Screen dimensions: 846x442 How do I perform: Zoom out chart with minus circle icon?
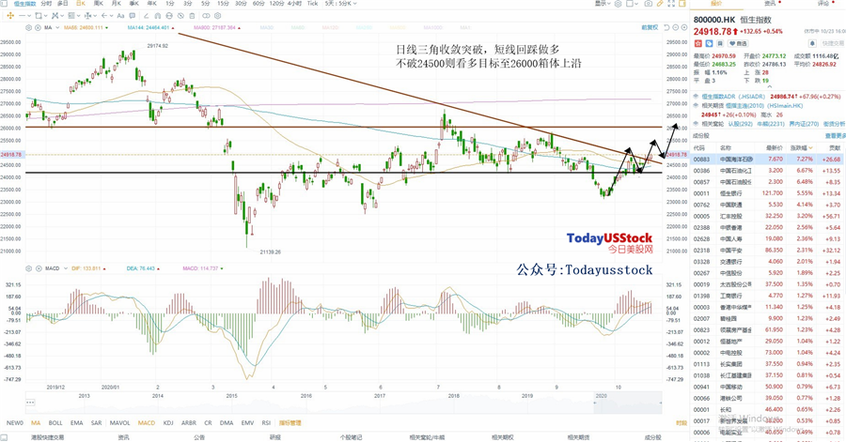click(x=676, y=27)
